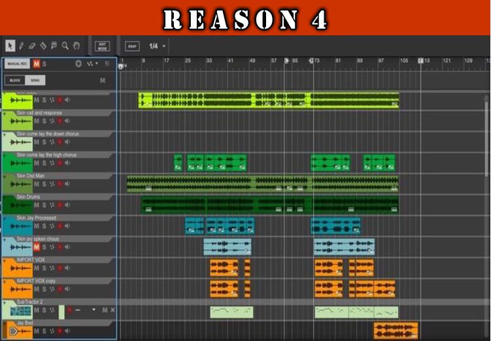Mute the Skin Drums track
Screen dimensions: 491x341
click(x=37, y=205)
